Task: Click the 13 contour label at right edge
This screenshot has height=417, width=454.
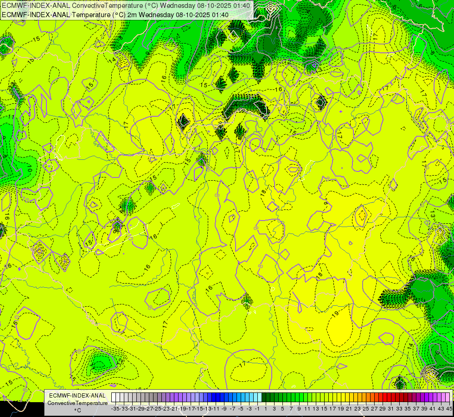Action: (432, 215)
